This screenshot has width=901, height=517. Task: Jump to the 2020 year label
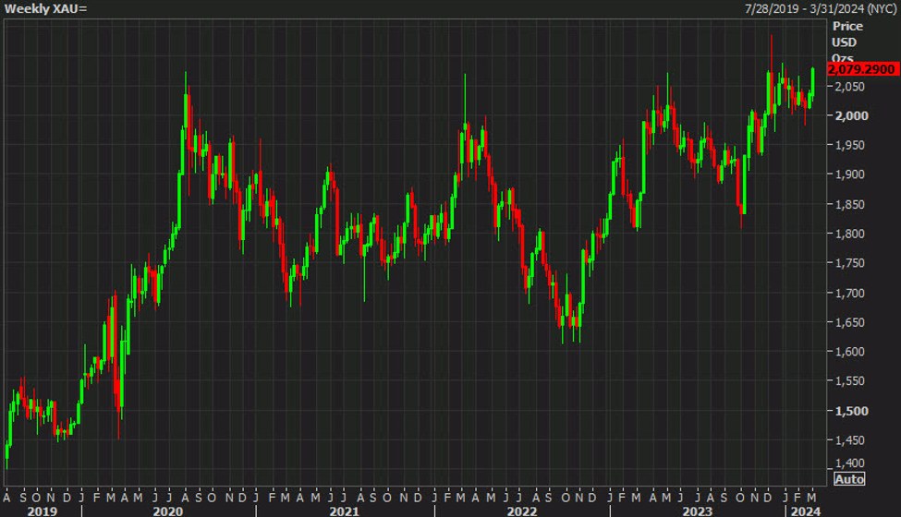tap(169, 509)
